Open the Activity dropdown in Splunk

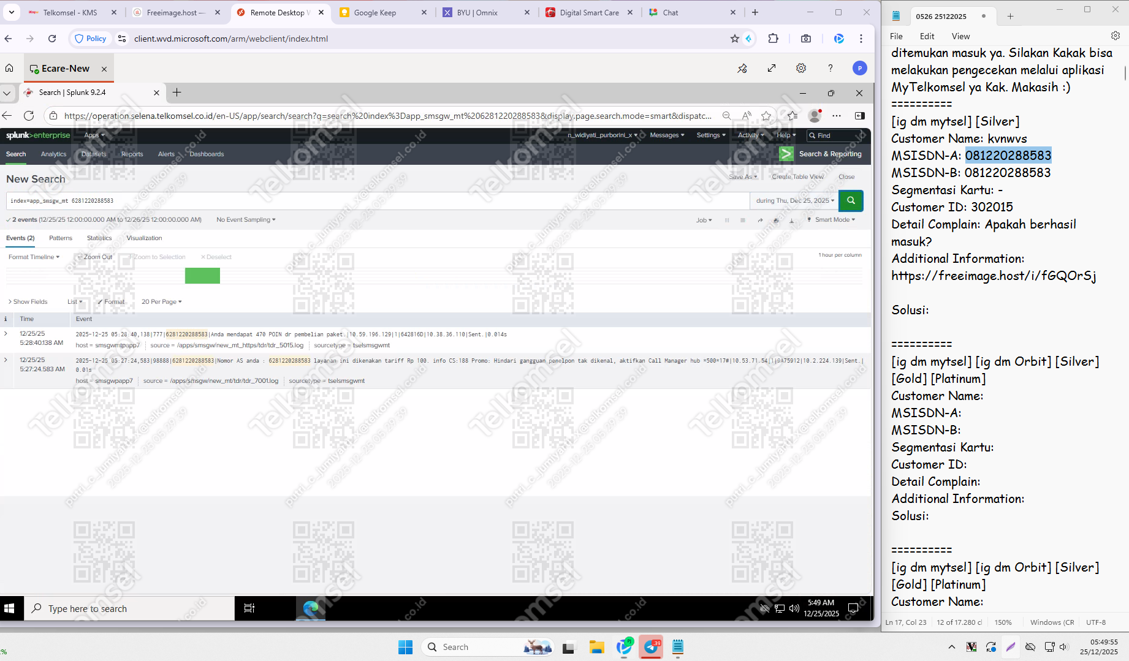tap(751, 135)
